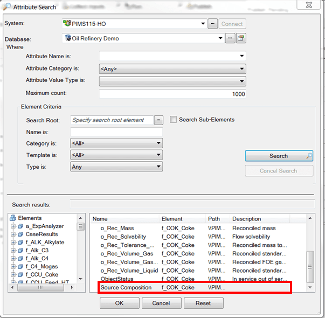This screenshot has width=325, height=318.
Task: Select the ObjectStatus result row
Action: coord(195,279)
